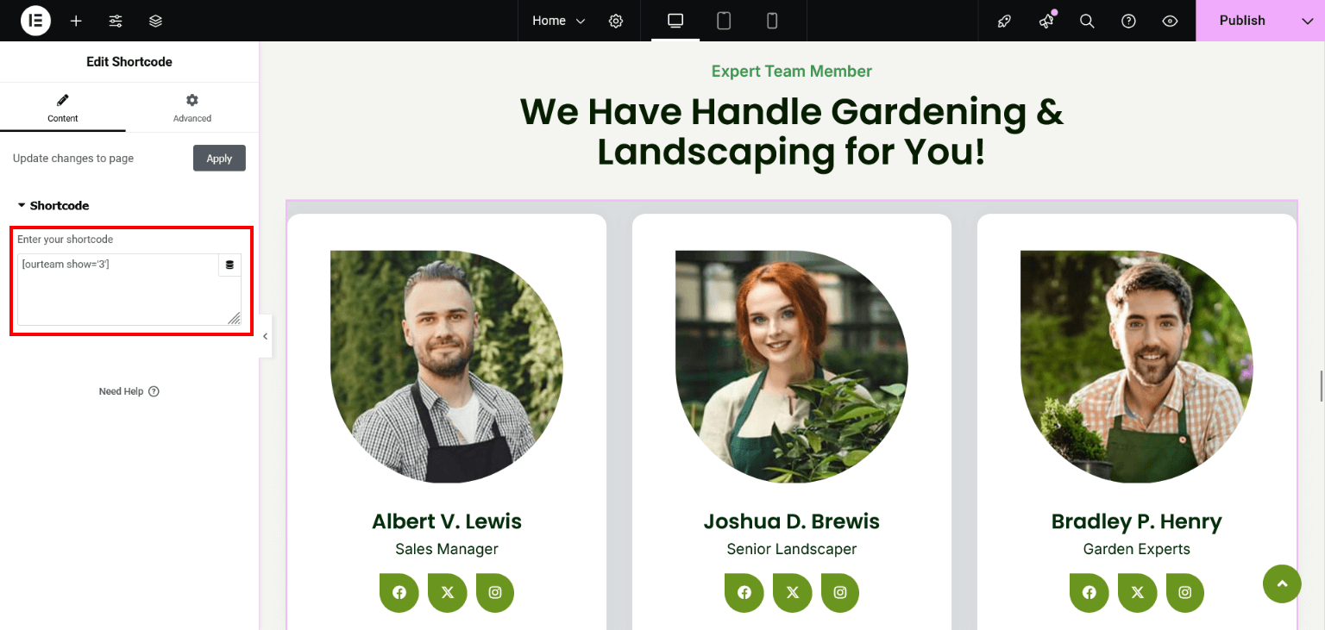Click the Need Help link

tap(129, 391)
